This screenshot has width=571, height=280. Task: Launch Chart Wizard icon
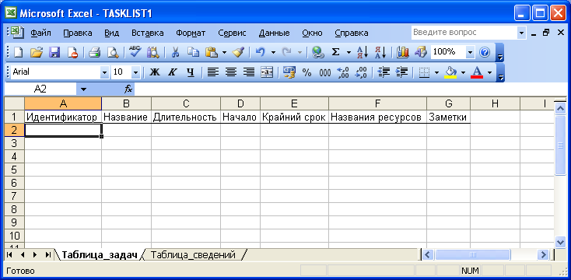[x=403, y=52]
